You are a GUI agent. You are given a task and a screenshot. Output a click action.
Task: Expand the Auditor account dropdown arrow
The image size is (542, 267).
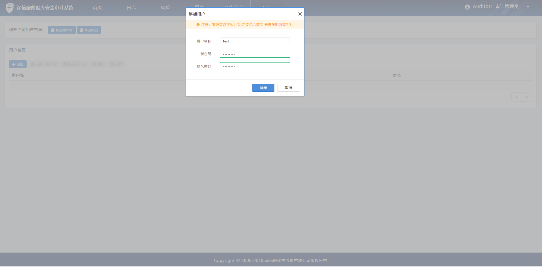528,7
